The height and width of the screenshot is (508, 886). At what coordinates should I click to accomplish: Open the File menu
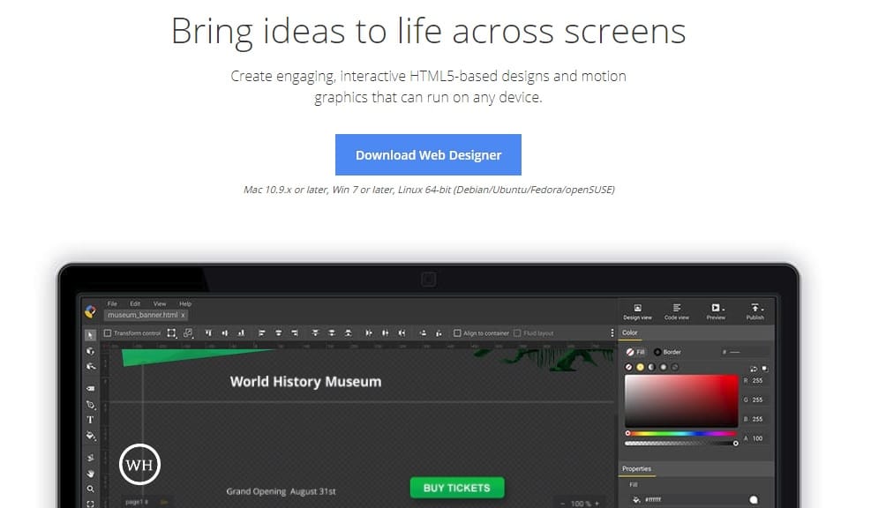coord(112,303)
